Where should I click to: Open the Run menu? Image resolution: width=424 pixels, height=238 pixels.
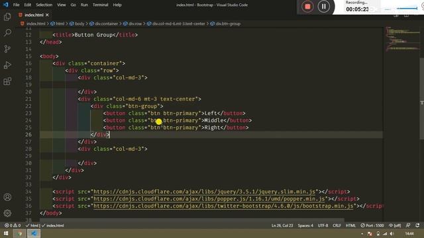pyautogui.click(x=84, y=5)
